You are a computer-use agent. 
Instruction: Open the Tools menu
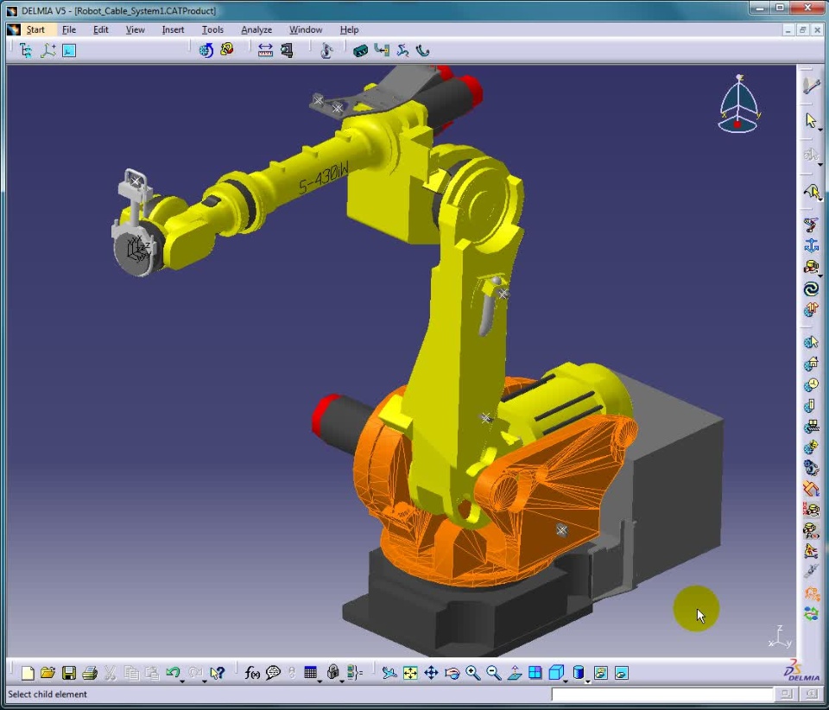coord(212,29)
